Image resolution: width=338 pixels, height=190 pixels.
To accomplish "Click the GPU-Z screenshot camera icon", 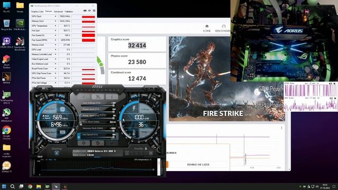I will coord(85,11).
